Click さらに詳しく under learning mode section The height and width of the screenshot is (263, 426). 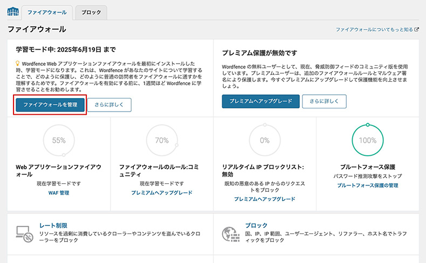[109, 105]
